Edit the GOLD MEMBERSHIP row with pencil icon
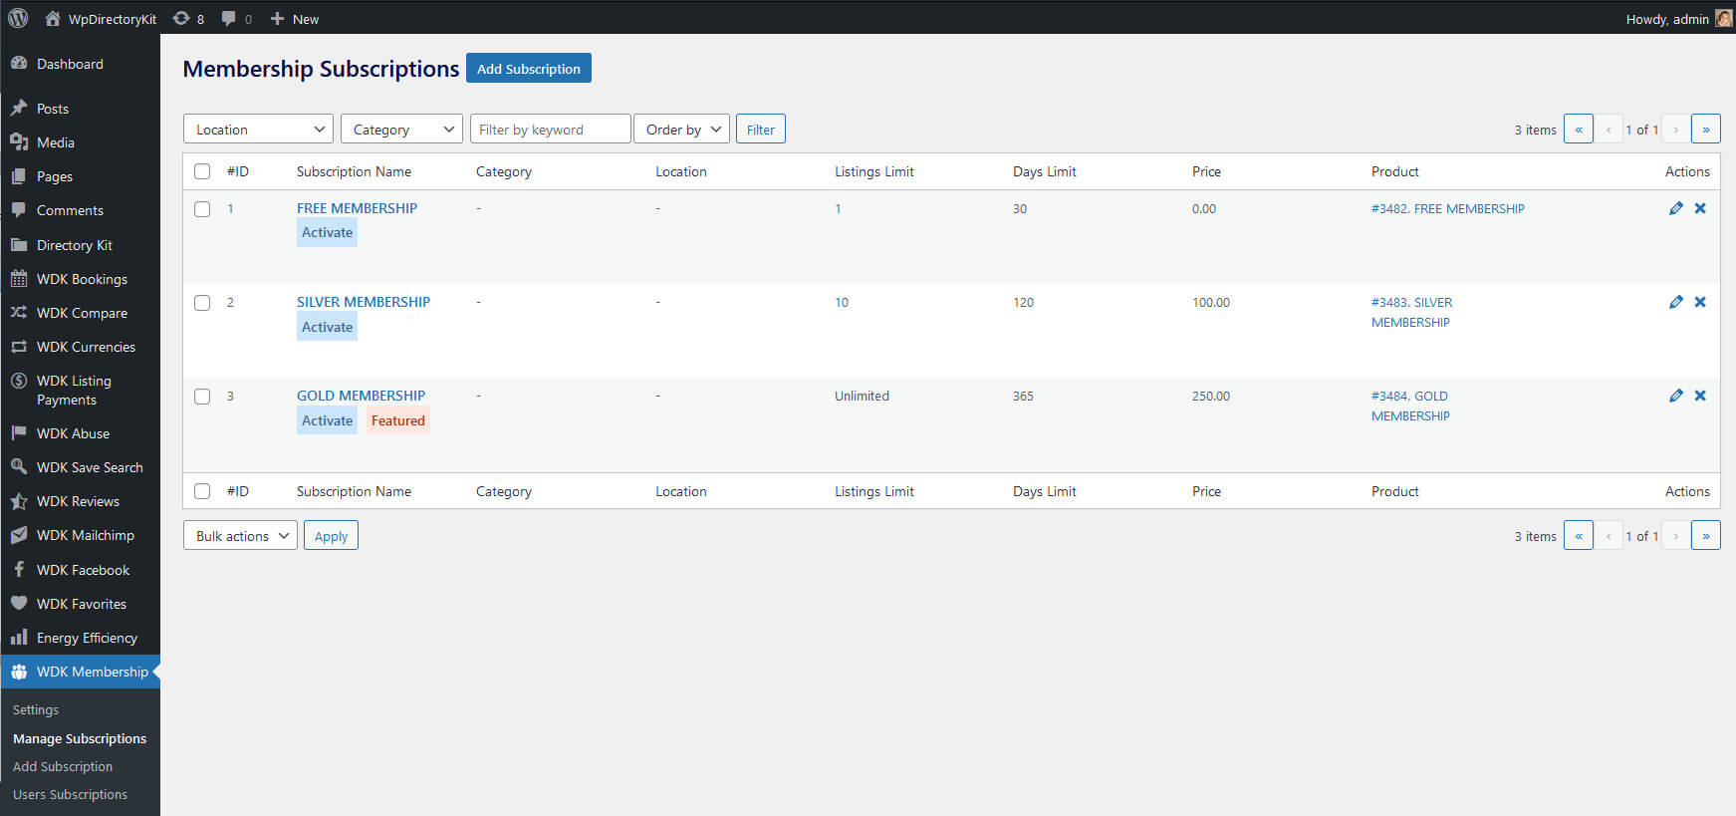The width and height of the screenshot is (1736, 816). click(x=1676, y=396)
